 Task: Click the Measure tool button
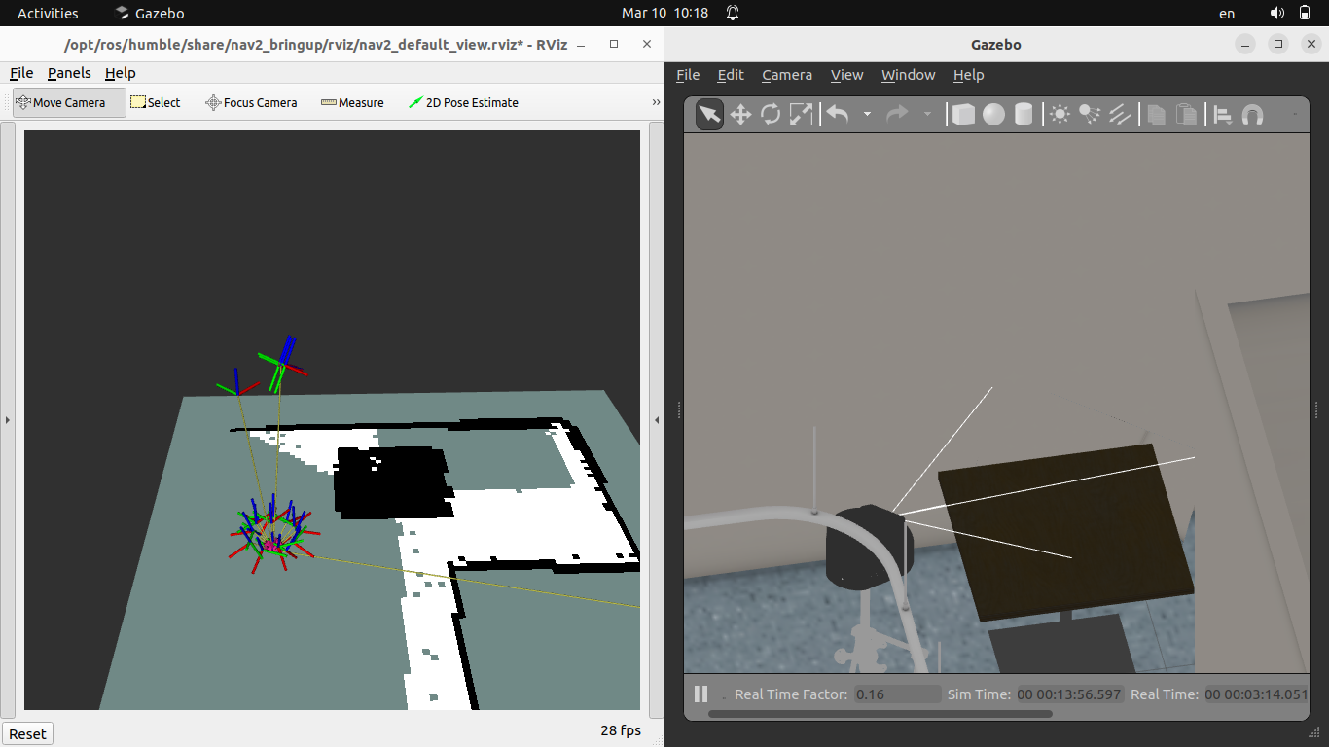pos(352,103)
